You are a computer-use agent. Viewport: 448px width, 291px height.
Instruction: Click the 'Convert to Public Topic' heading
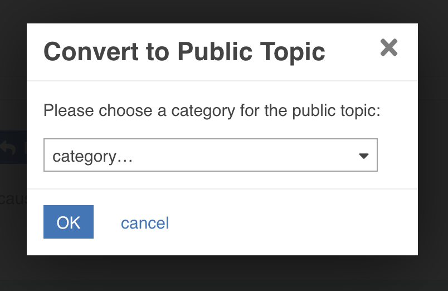coord(184,52)
